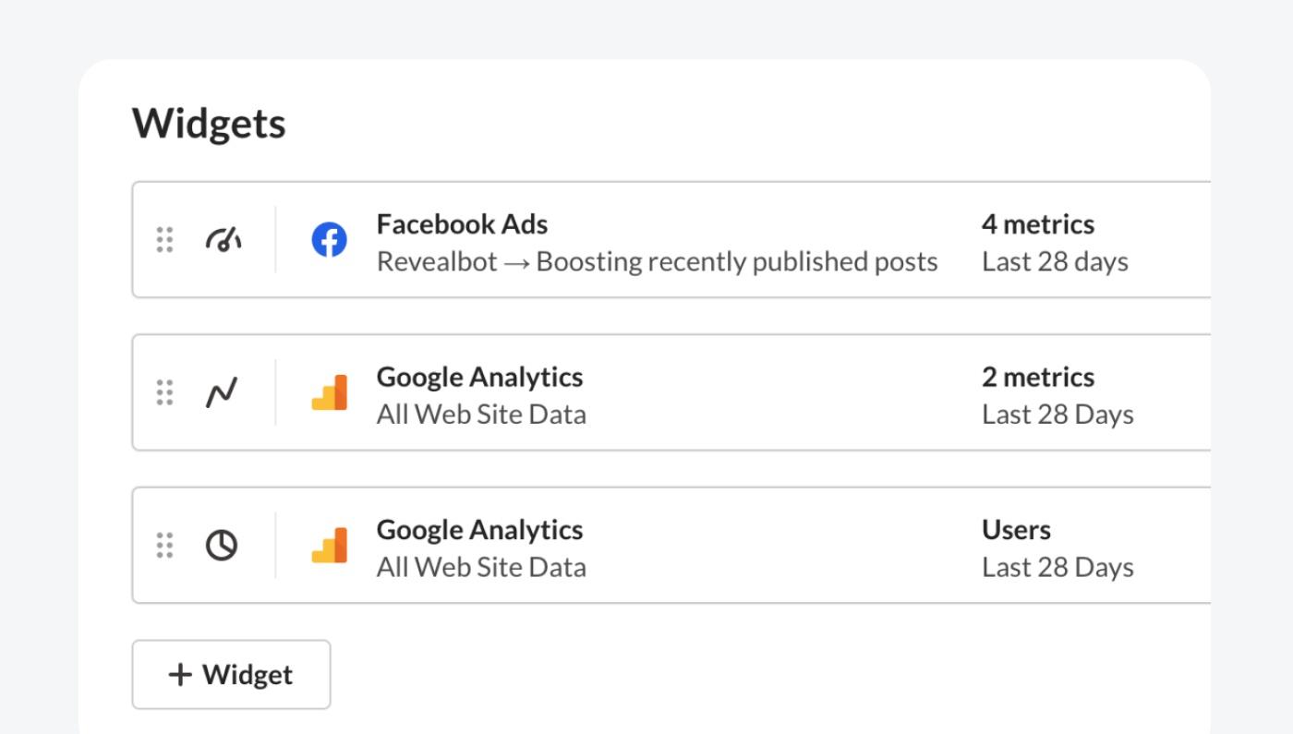Click the 4 metrics label

coord(1038,224)
